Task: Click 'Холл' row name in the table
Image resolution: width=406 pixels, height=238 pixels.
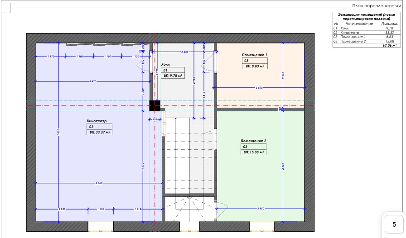Action: pyautogui.click(x=344, y=28)
